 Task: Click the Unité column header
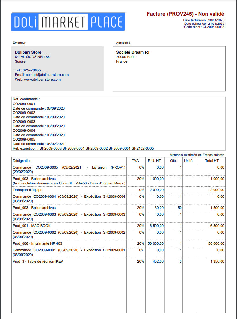(x=188, y=161)
